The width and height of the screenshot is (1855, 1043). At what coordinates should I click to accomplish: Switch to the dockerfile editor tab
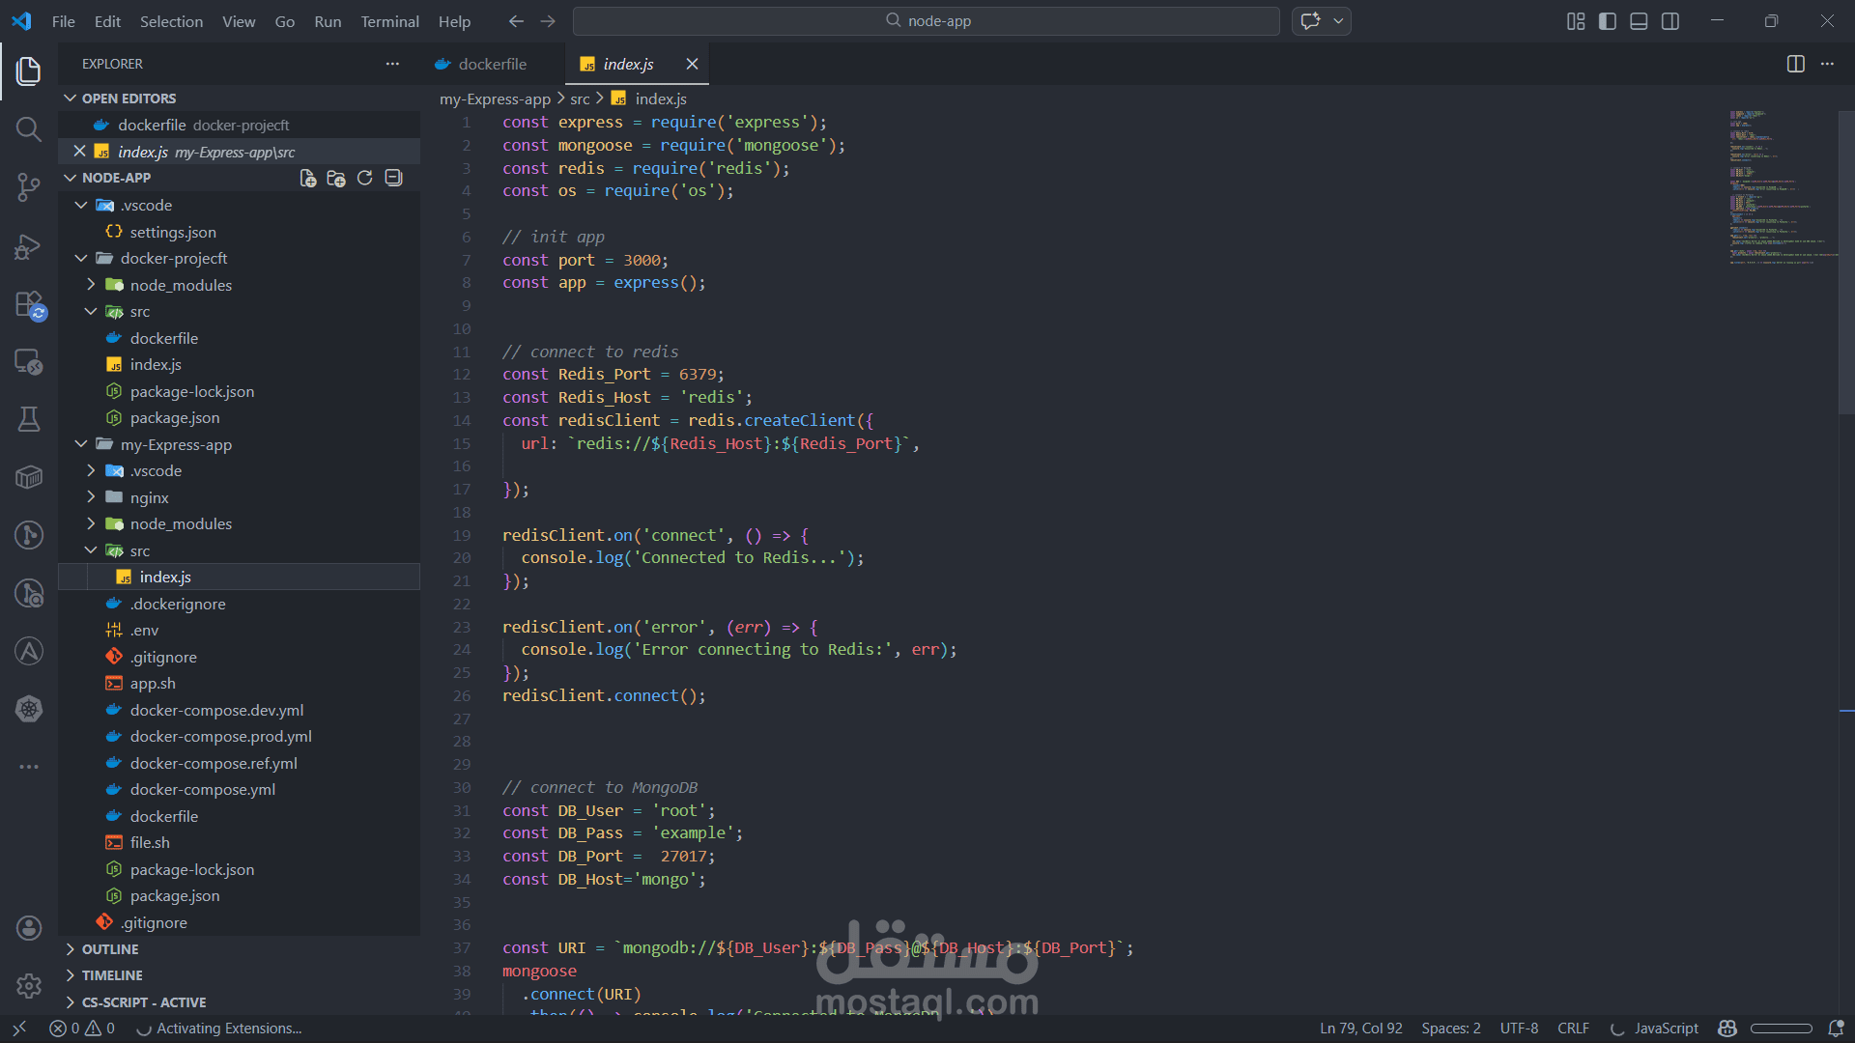coord(492,64)
